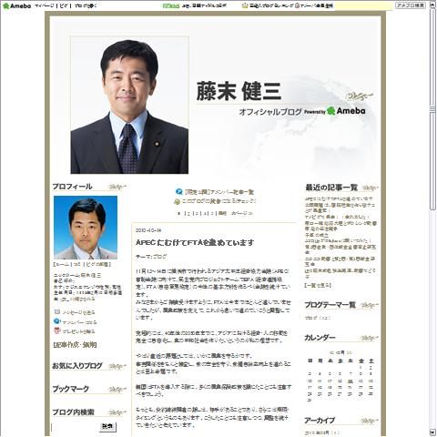Click the crown celebrity ranking icon
The image size is (437, 437).
pos(245,5)
